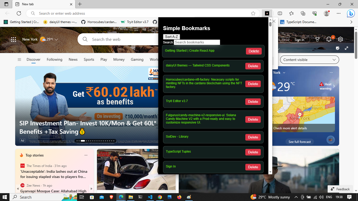Open Horrocubes/cardano-nft-factory bookmark link

(204, 83)
